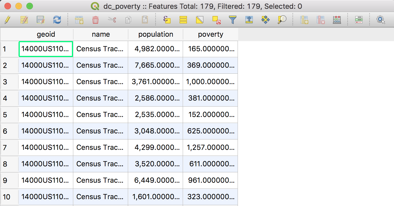The height and width of the screenshot is (206, 394).
Task: Select row 5 via its row header
Action: coord(9,115)
